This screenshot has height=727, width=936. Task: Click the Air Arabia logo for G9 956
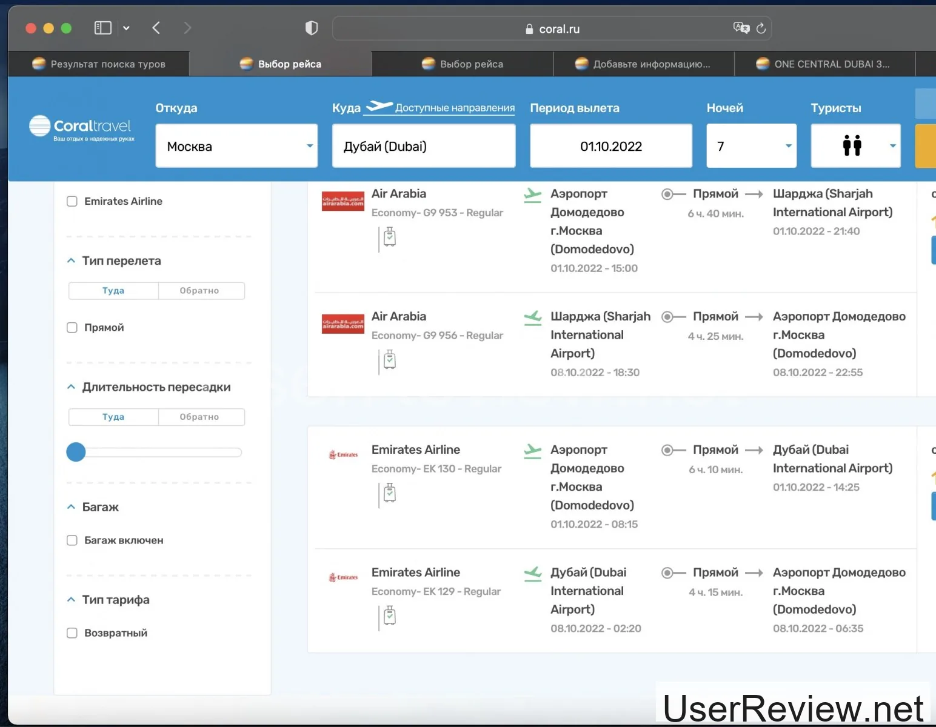343,324
